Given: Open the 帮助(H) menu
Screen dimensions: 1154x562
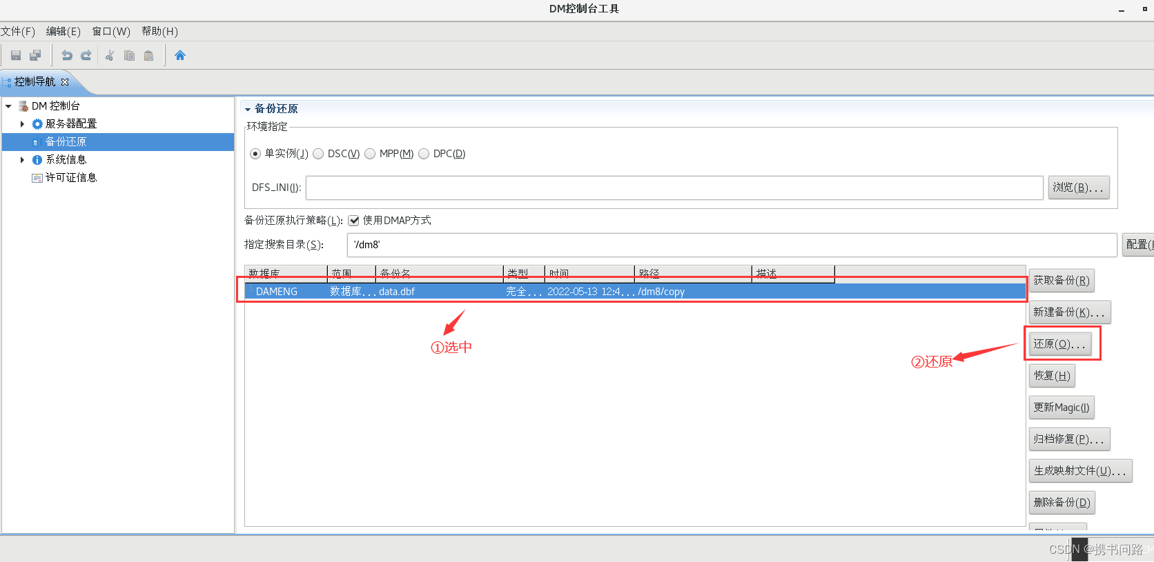Looking at the screenshot, I should pos(159,32).
